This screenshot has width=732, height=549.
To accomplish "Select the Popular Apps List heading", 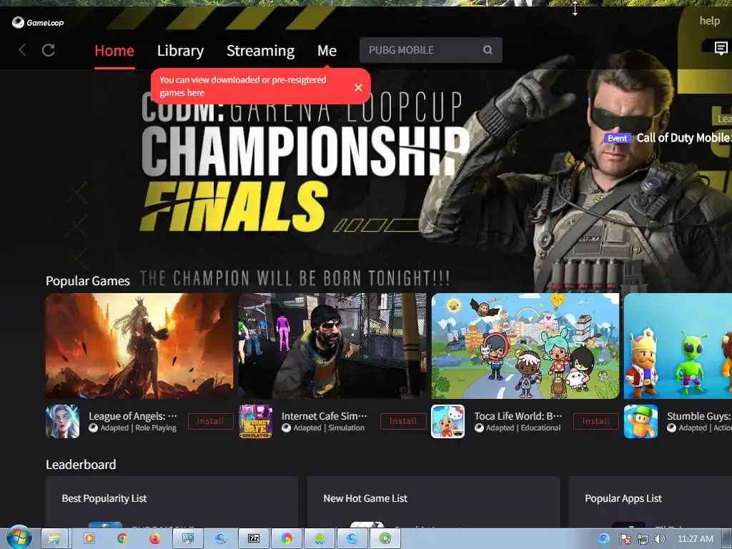I will 623,498.
